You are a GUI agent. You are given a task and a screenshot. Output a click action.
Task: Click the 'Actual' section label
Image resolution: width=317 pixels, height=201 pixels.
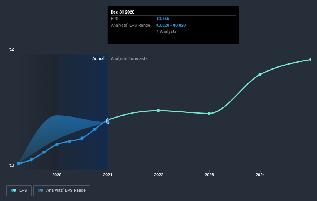point(98,58)
